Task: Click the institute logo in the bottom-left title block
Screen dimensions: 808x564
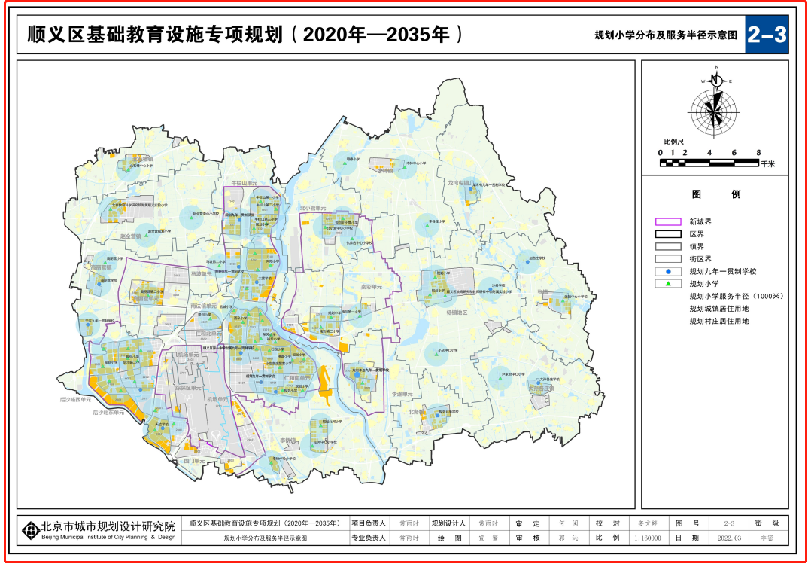Action: [x=31, y=529]
